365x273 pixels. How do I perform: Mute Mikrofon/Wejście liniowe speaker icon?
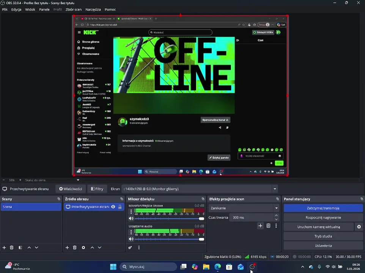click(x=131, y=218)
